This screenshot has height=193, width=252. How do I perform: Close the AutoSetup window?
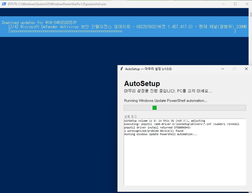(x=246, y=69)
